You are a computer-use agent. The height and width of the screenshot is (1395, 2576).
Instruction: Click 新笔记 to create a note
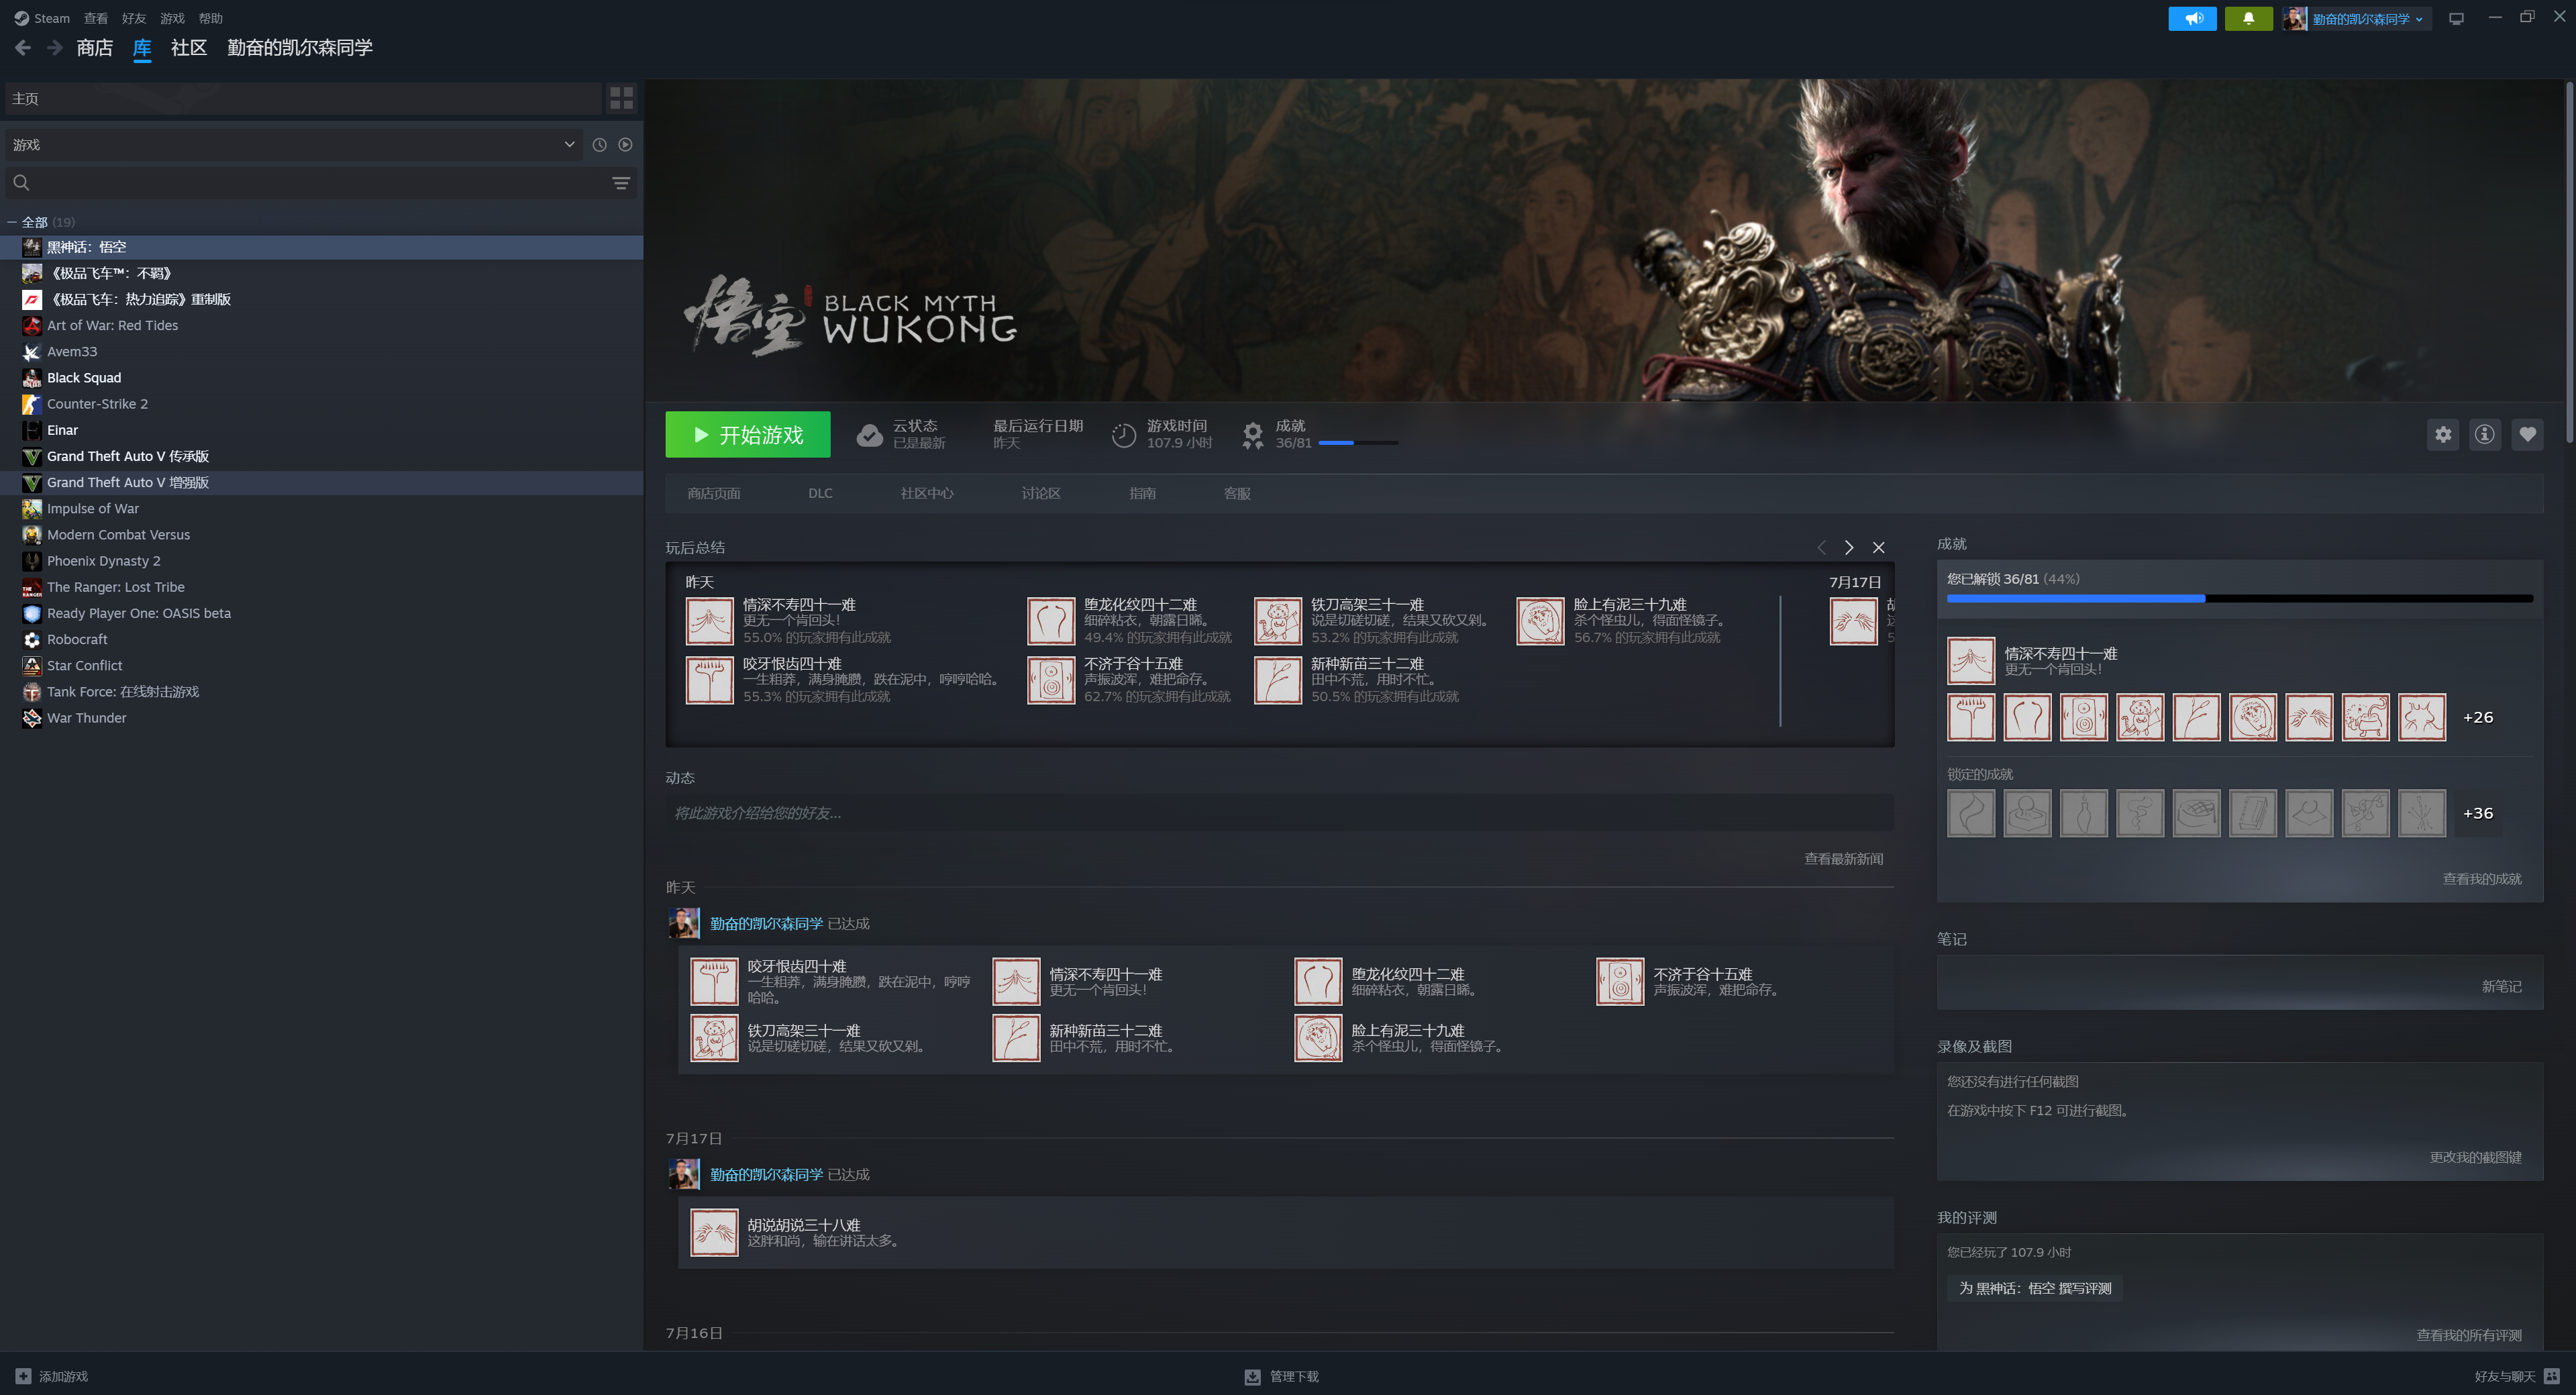2501,986
